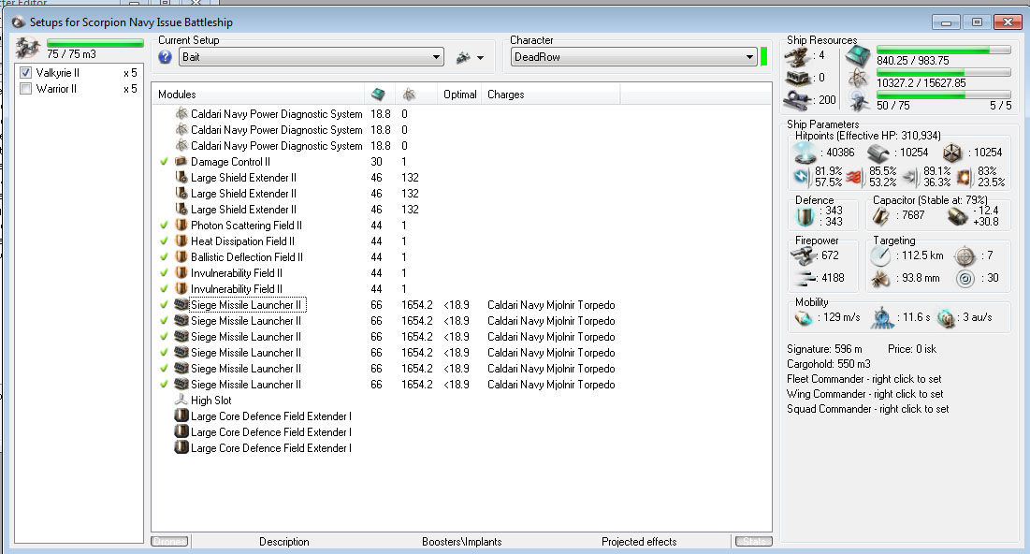Screen dimensions: 1030x554
Task: Click the powergrid usage progress bar
Action: [944, 72]
